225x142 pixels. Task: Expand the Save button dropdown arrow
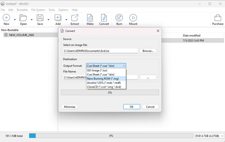(48, 20)
